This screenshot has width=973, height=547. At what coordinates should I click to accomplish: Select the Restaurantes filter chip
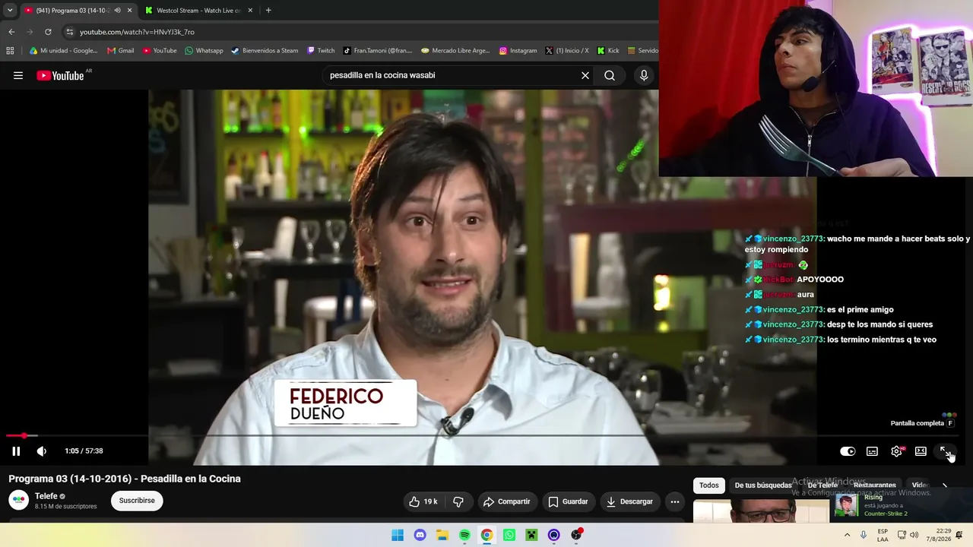pyautogui.click(x=875, y=485)
